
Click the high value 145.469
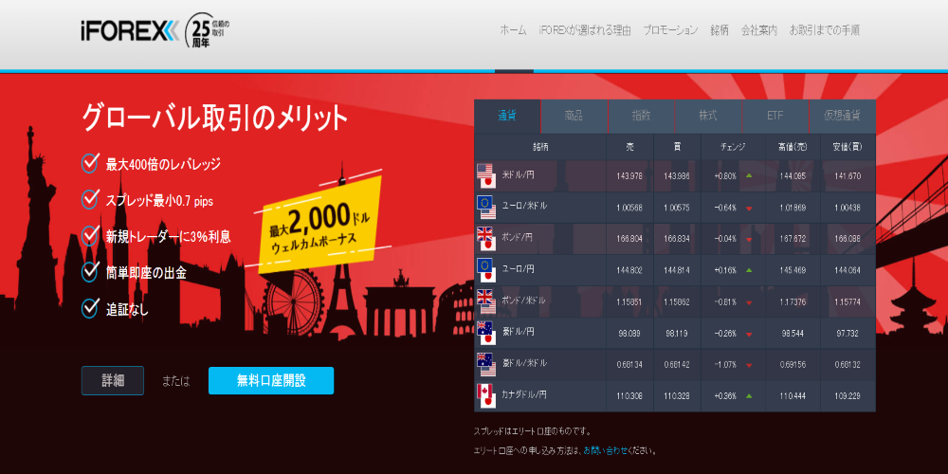coord(793,271)
